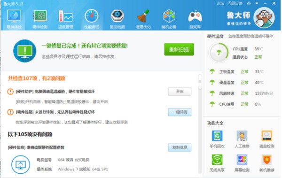The width and height of the screenshot is (282, 178).
Task: Open 手机回收 phone recycling tool
Action: click(x=217, y=139)
